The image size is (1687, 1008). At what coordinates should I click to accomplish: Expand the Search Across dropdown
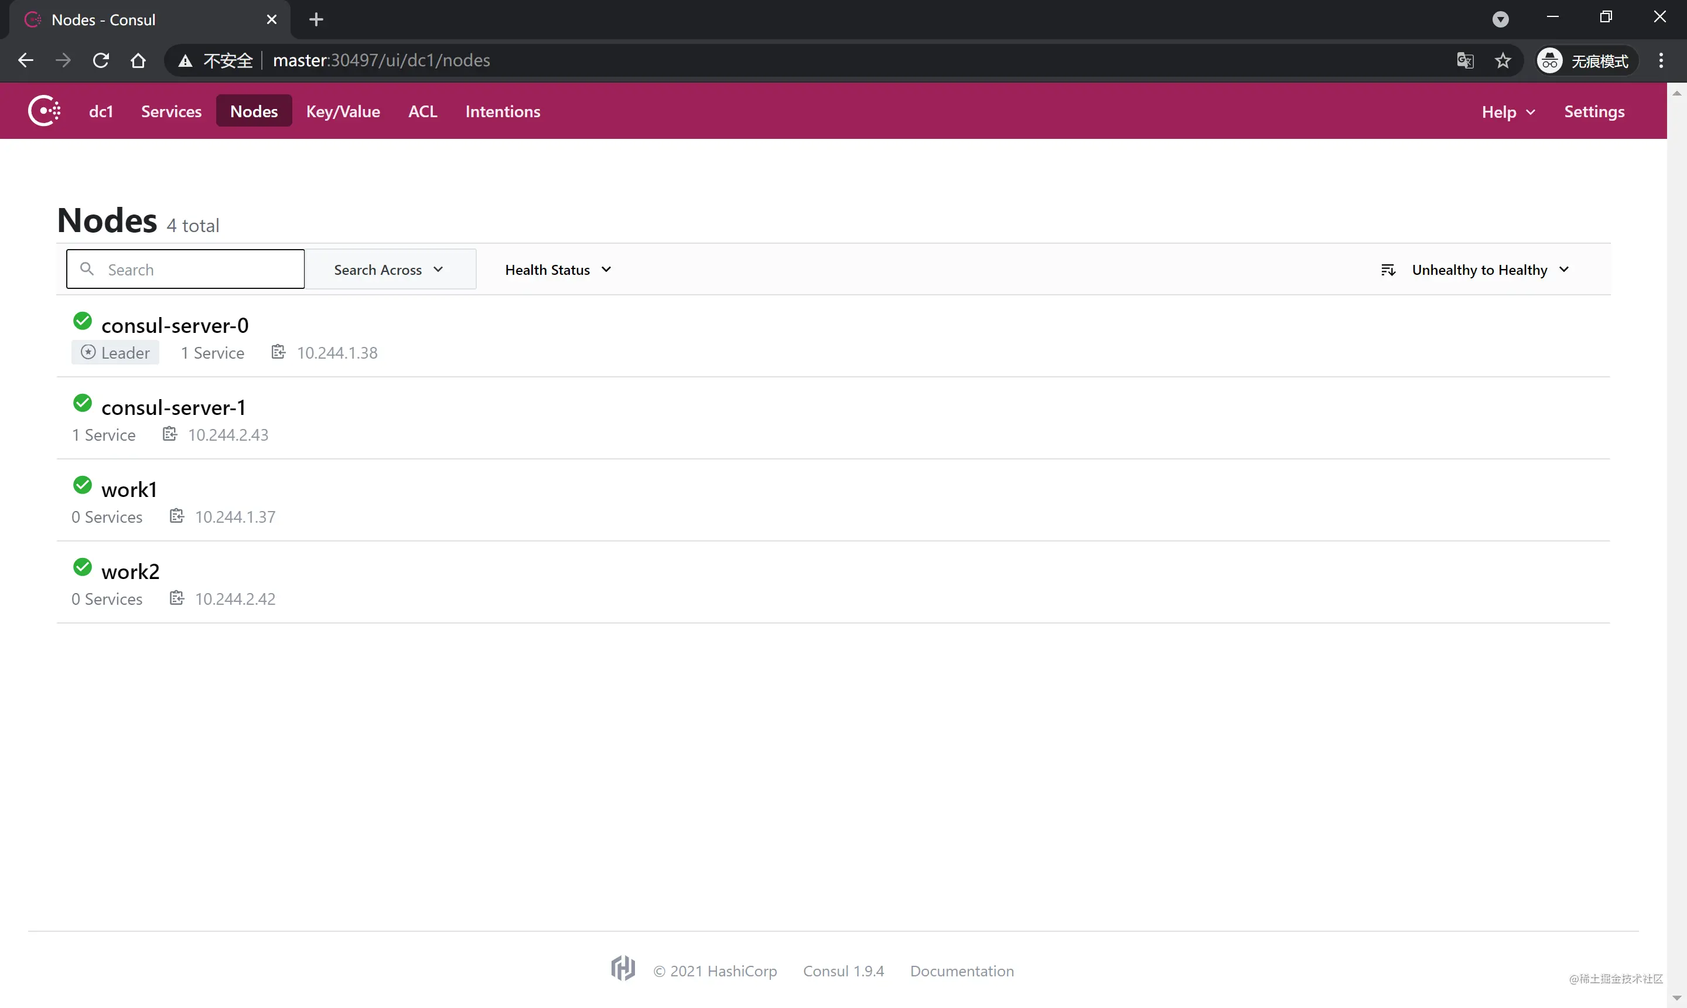[x=390, y=270]
